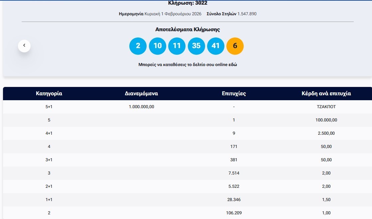Click the Επιτυχίες column header

tap(234, 94)
